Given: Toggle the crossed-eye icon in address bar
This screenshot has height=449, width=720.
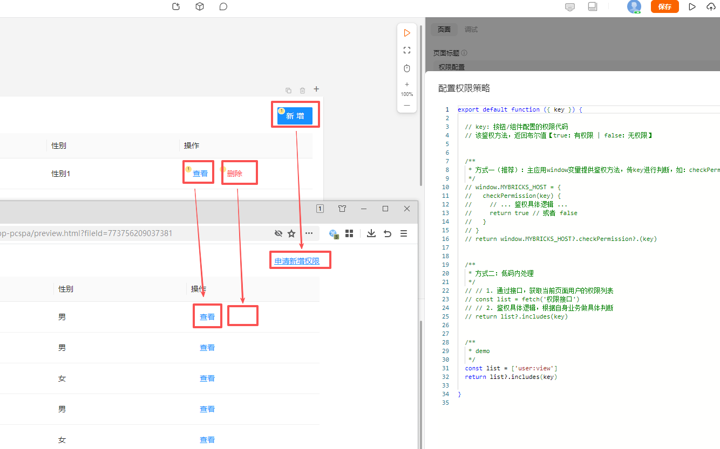Looking at the screenshot, I should [279, 233].
